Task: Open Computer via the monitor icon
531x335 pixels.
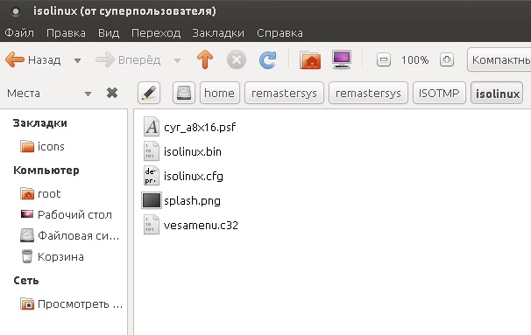Action: tap(342, 59)
